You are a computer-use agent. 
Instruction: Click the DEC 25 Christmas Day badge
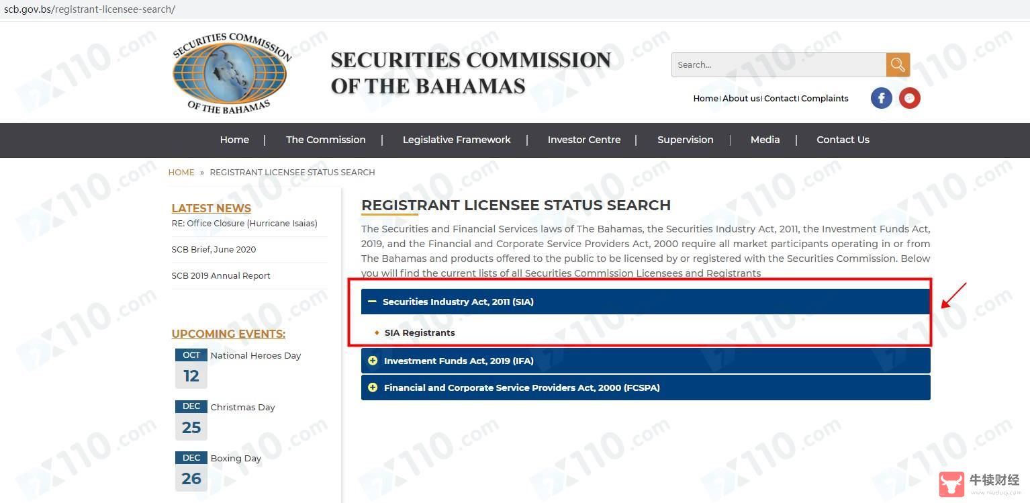[x=191, y=420]
